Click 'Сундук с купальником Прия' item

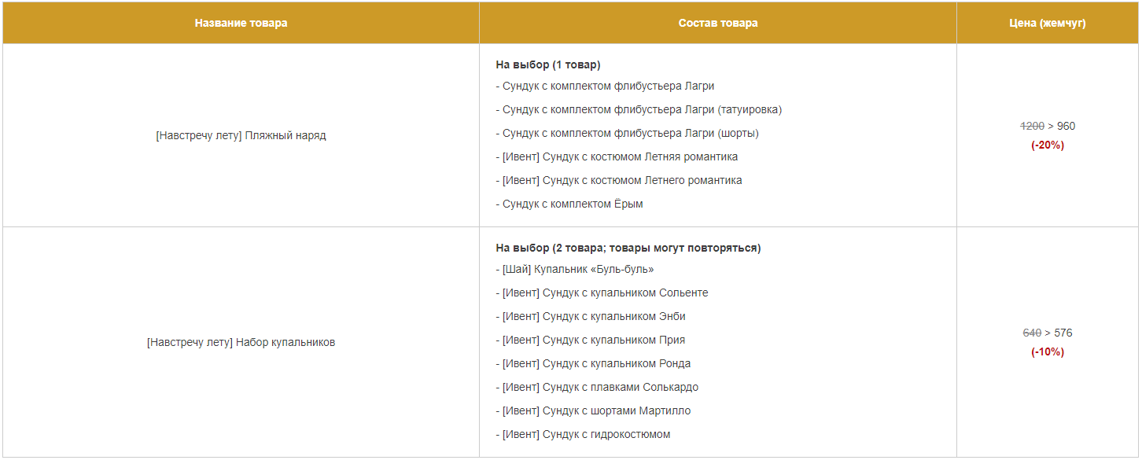593,340
